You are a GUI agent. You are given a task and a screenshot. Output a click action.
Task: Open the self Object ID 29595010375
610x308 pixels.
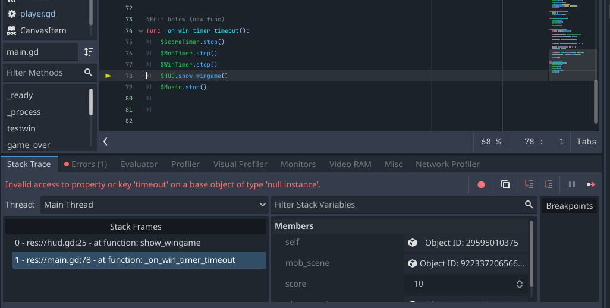pyautogui.click(x=466, y=243)
